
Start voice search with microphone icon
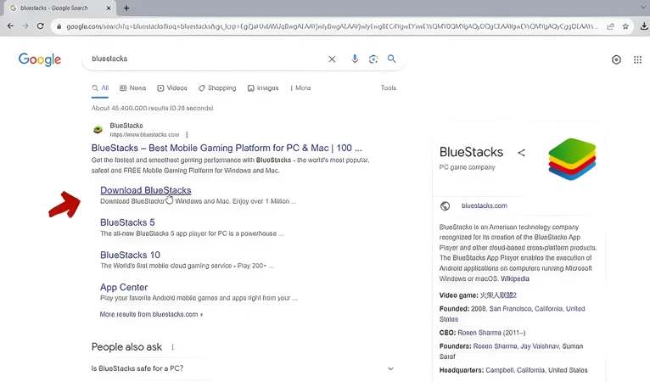[355, 59]
